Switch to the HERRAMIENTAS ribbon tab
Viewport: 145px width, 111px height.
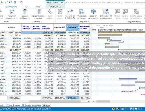11,7
